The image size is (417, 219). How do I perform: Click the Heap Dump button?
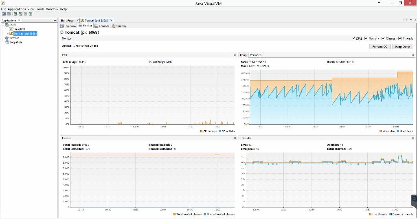tap(402, 46)
